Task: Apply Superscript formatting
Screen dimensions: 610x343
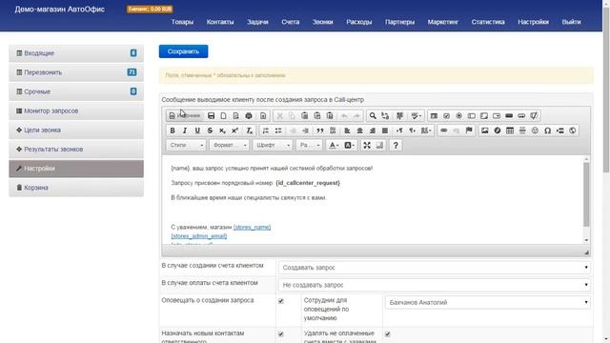Action: [x=235, y=131]
